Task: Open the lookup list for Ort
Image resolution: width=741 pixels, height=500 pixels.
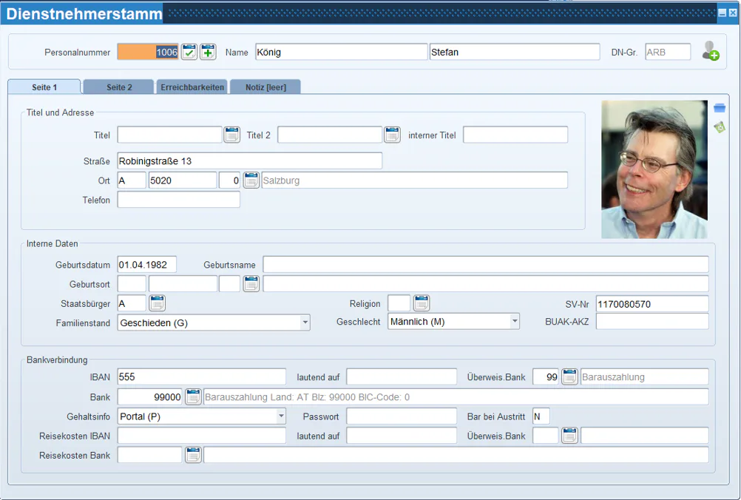Action: [251, 180]
